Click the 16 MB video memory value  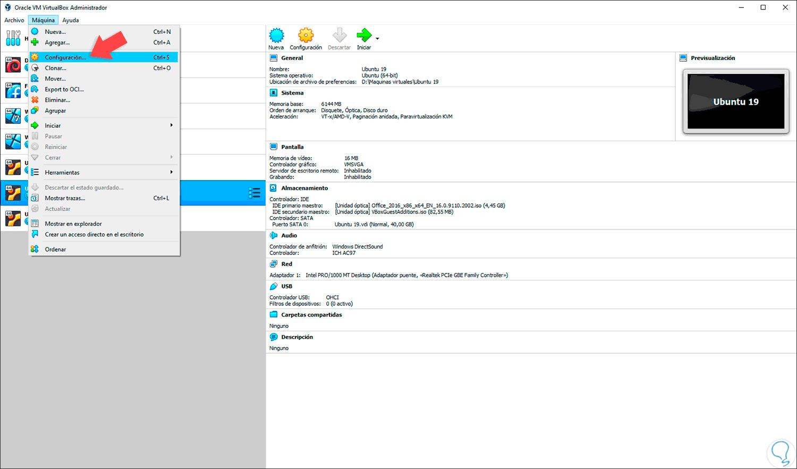(x=351, y=158)
